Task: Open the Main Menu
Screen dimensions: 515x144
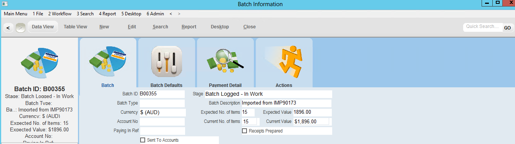Action: coord(15,14)
